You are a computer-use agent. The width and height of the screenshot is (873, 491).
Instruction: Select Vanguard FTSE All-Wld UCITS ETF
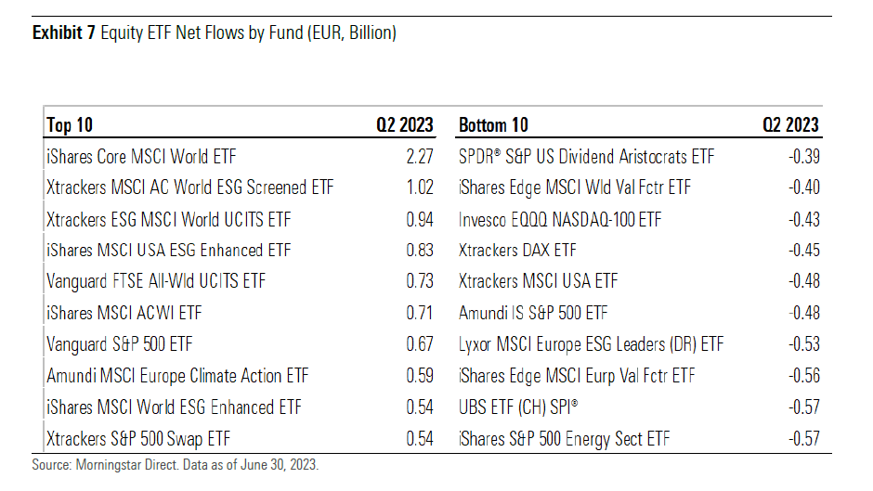coord(162,282)
